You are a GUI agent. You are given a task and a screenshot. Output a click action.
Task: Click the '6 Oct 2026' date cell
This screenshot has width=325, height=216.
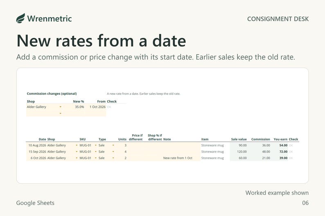pos(36,158)
